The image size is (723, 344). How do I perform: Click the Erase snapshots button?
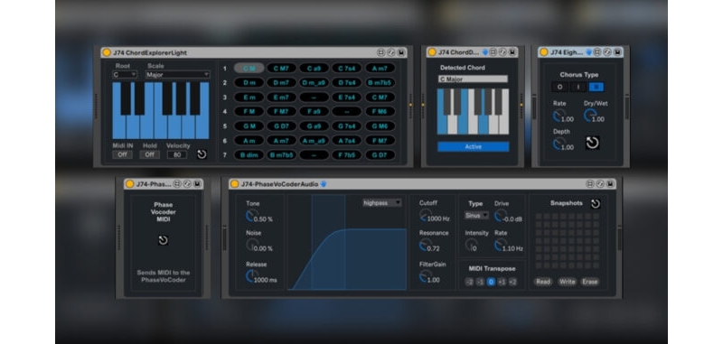[x=590, y=282]
